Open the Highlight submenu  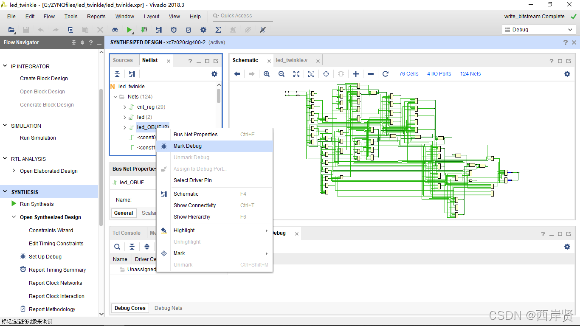coord(215,230)
